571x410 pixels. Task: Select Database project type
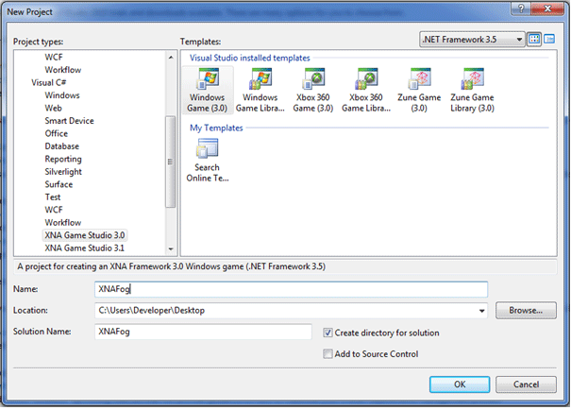[62, 146]
